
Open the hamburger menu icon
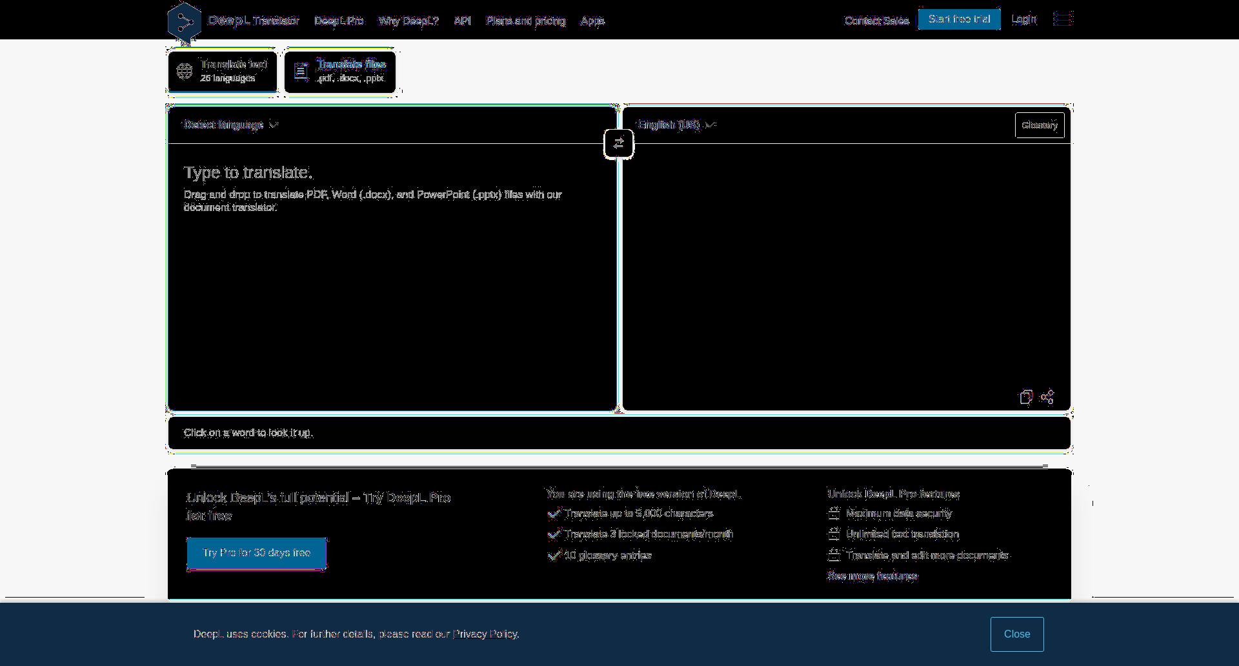click(x=1063, y=19)
